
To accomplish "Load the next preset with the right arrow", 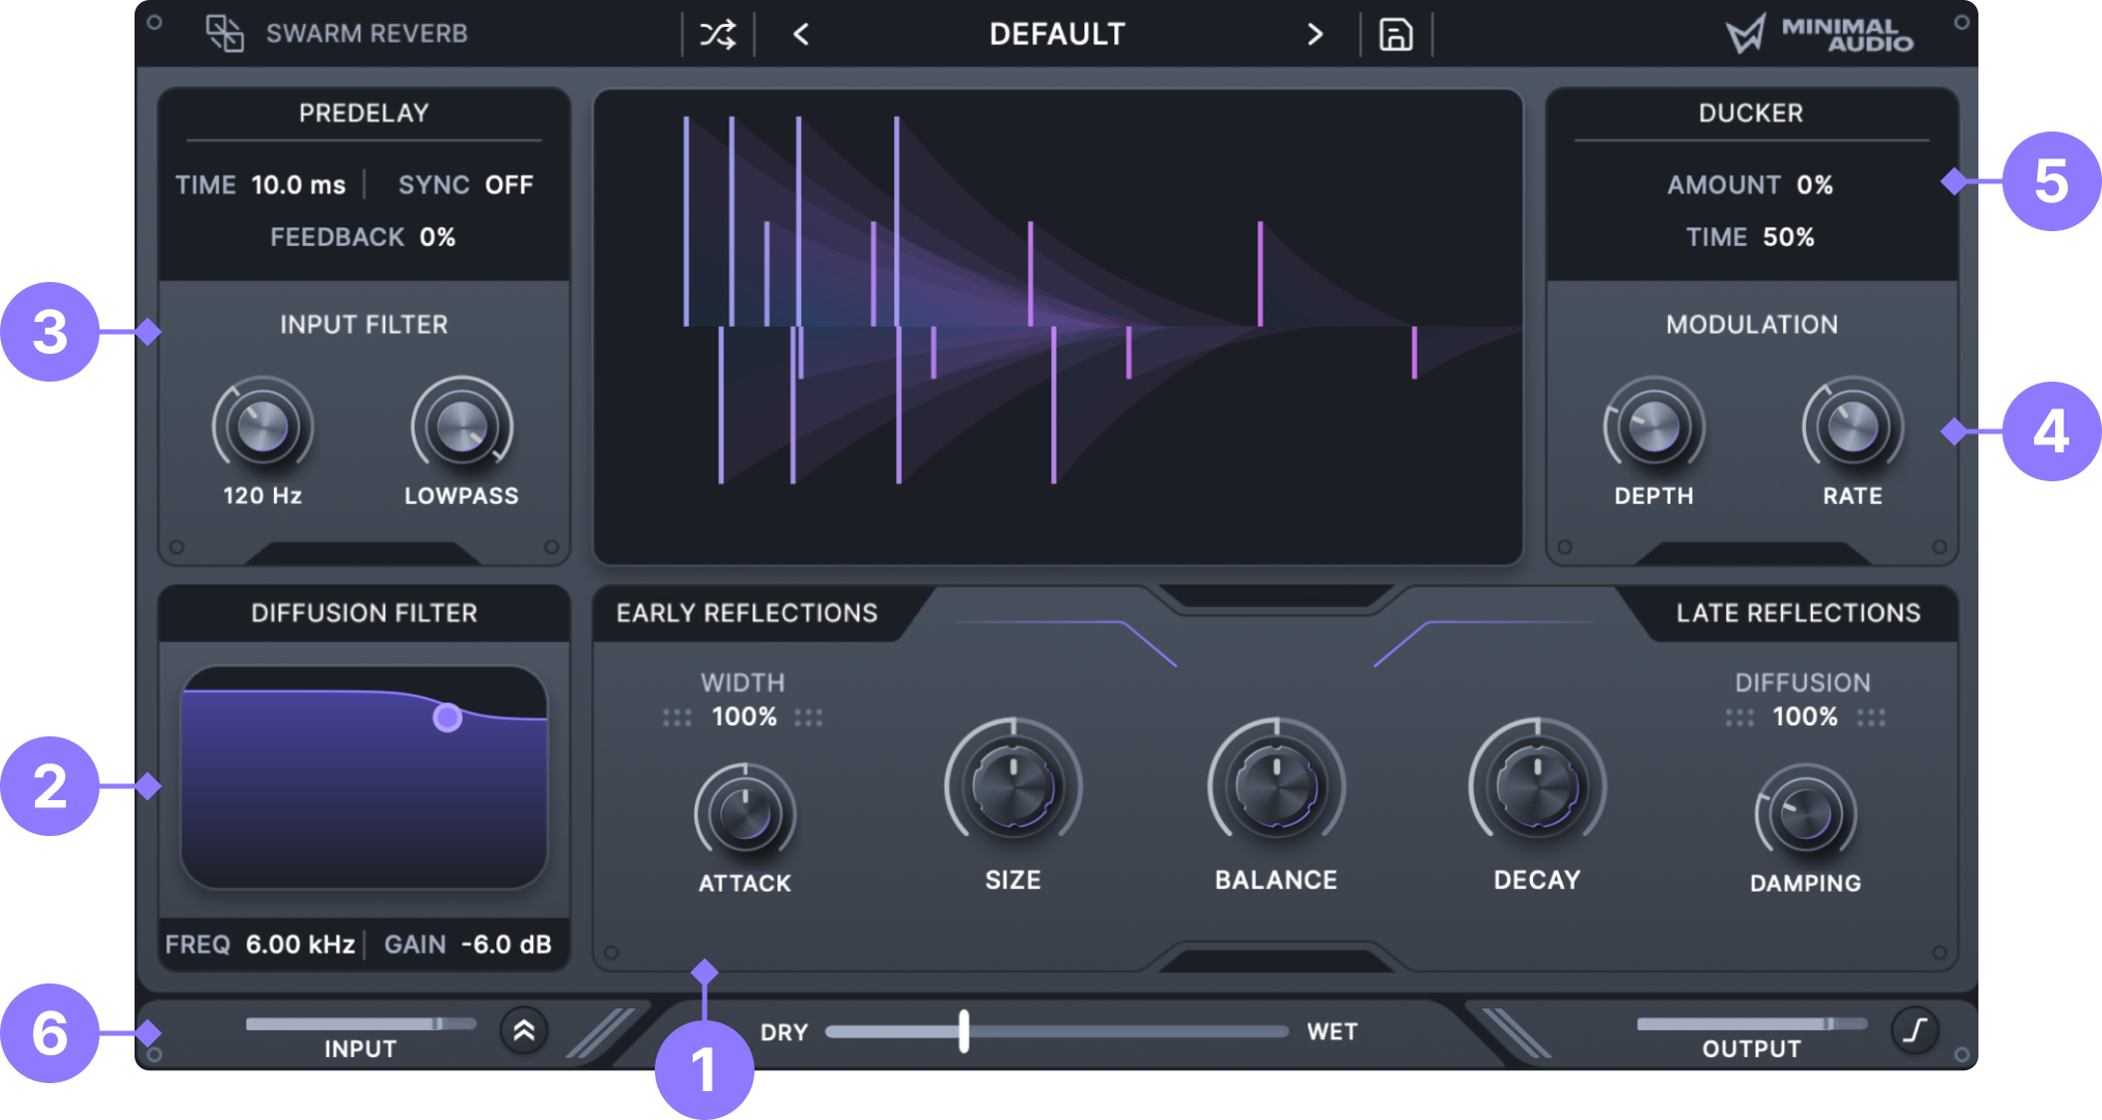I will click(1315, 35).
